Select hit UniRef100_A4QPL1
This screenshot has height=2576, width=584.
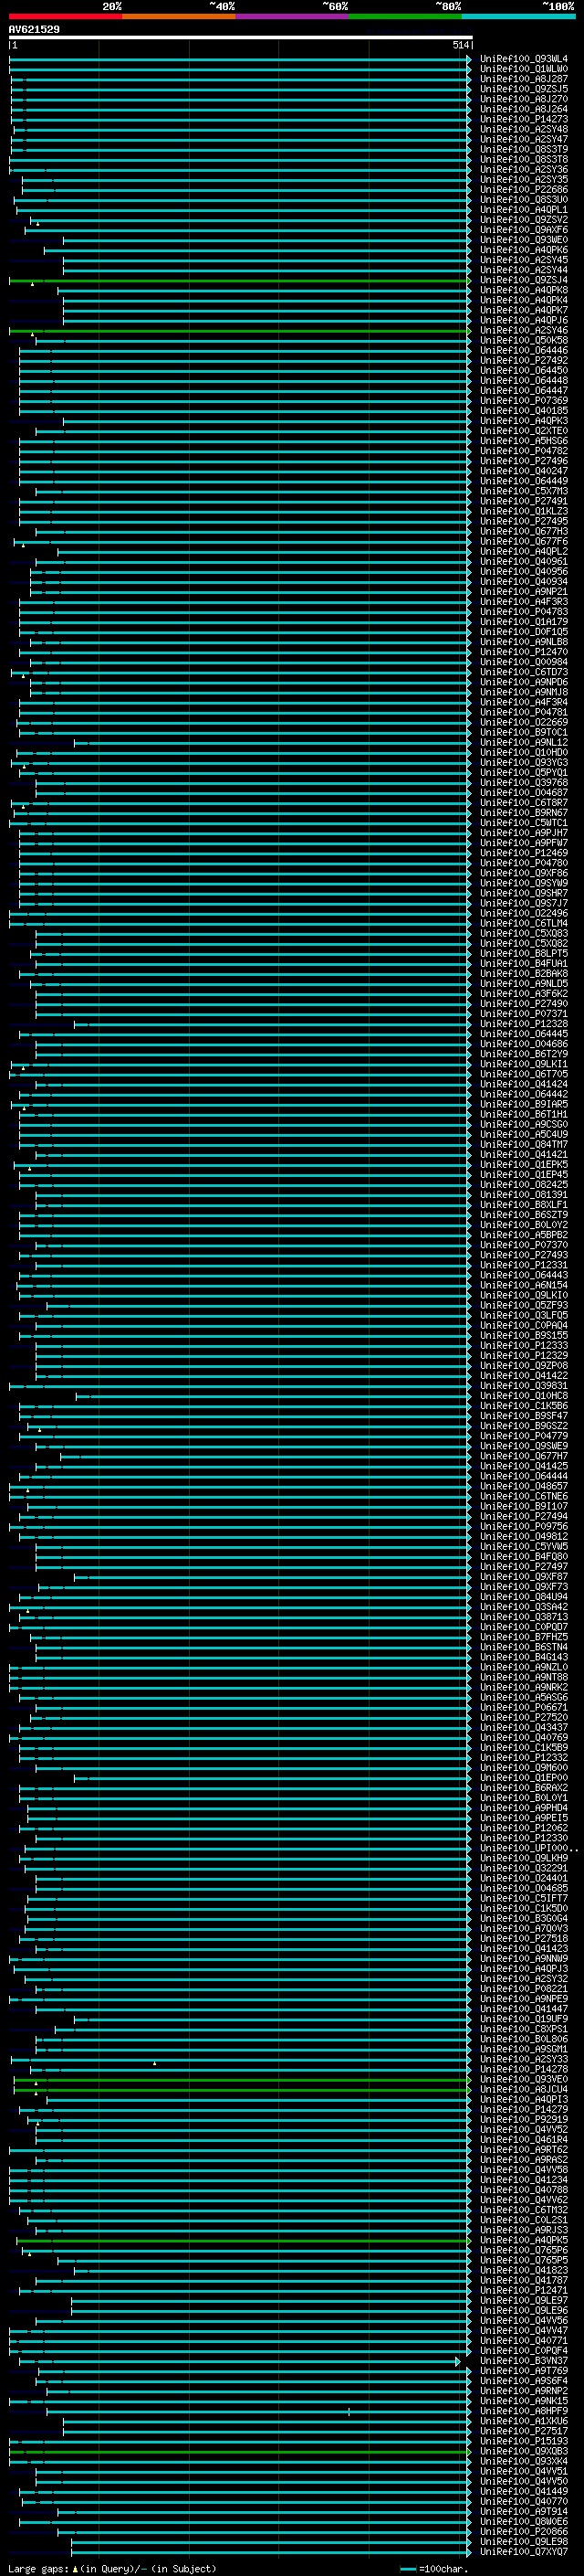coord(523,210)
